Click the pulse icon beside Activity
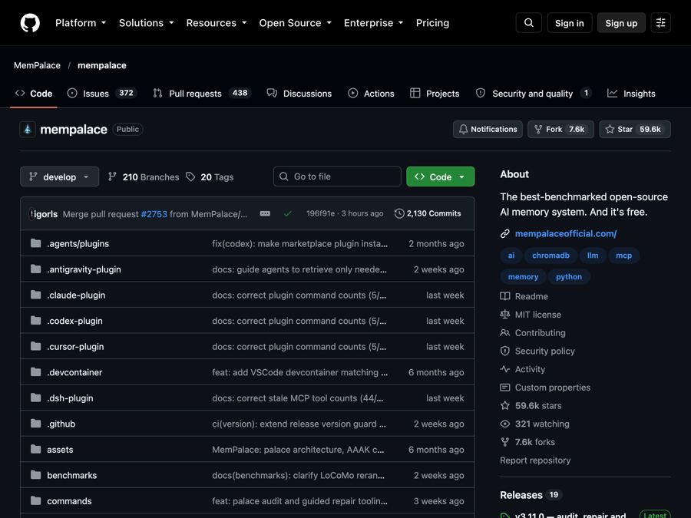Screen dimensions: 691x518 [x=505, y=369]
